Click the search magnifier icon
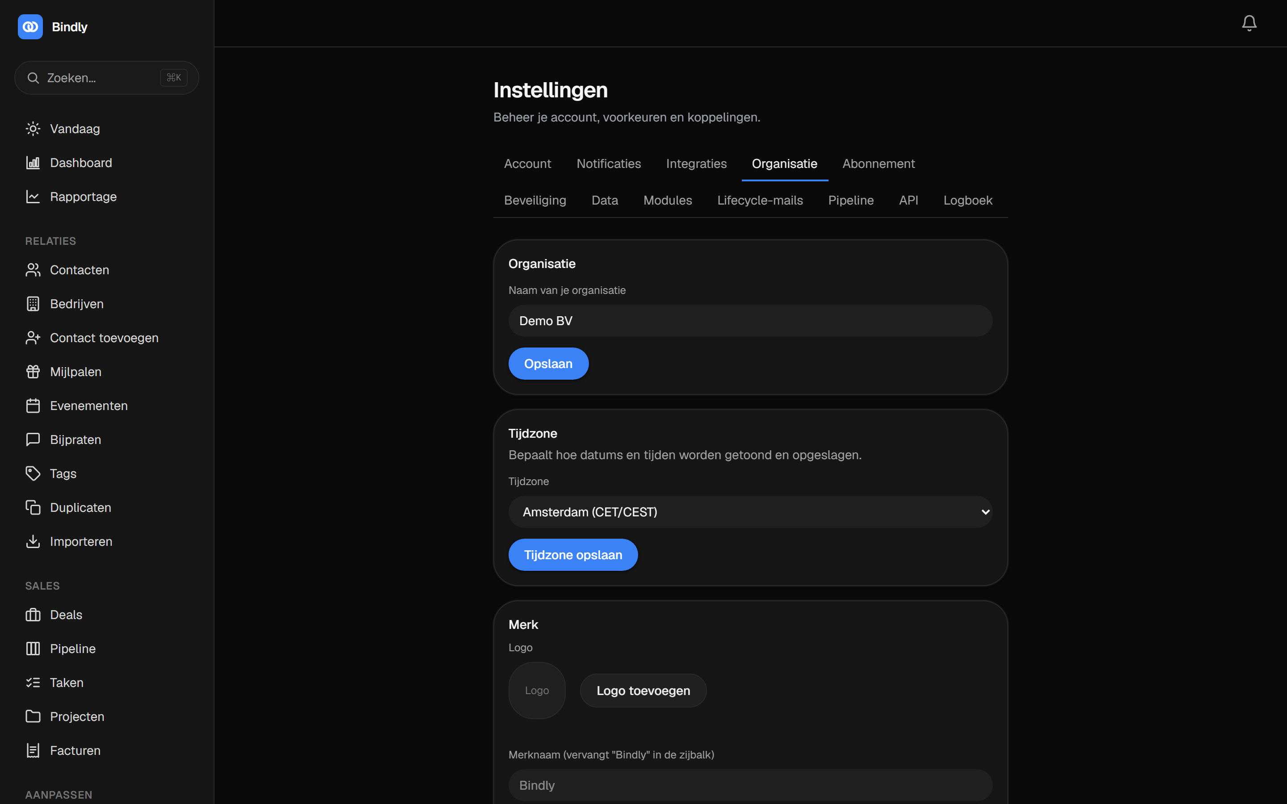The width and height of the screenshot is (1287, 804). pyautogui.click(x=33, y=78)
